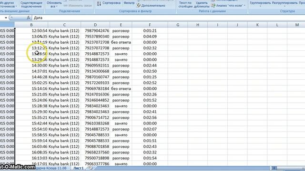Image resolution: width=305 pixels, height=171 pixels.
Task: Click duration 0:02:50
Action: [x=150, y=71]
